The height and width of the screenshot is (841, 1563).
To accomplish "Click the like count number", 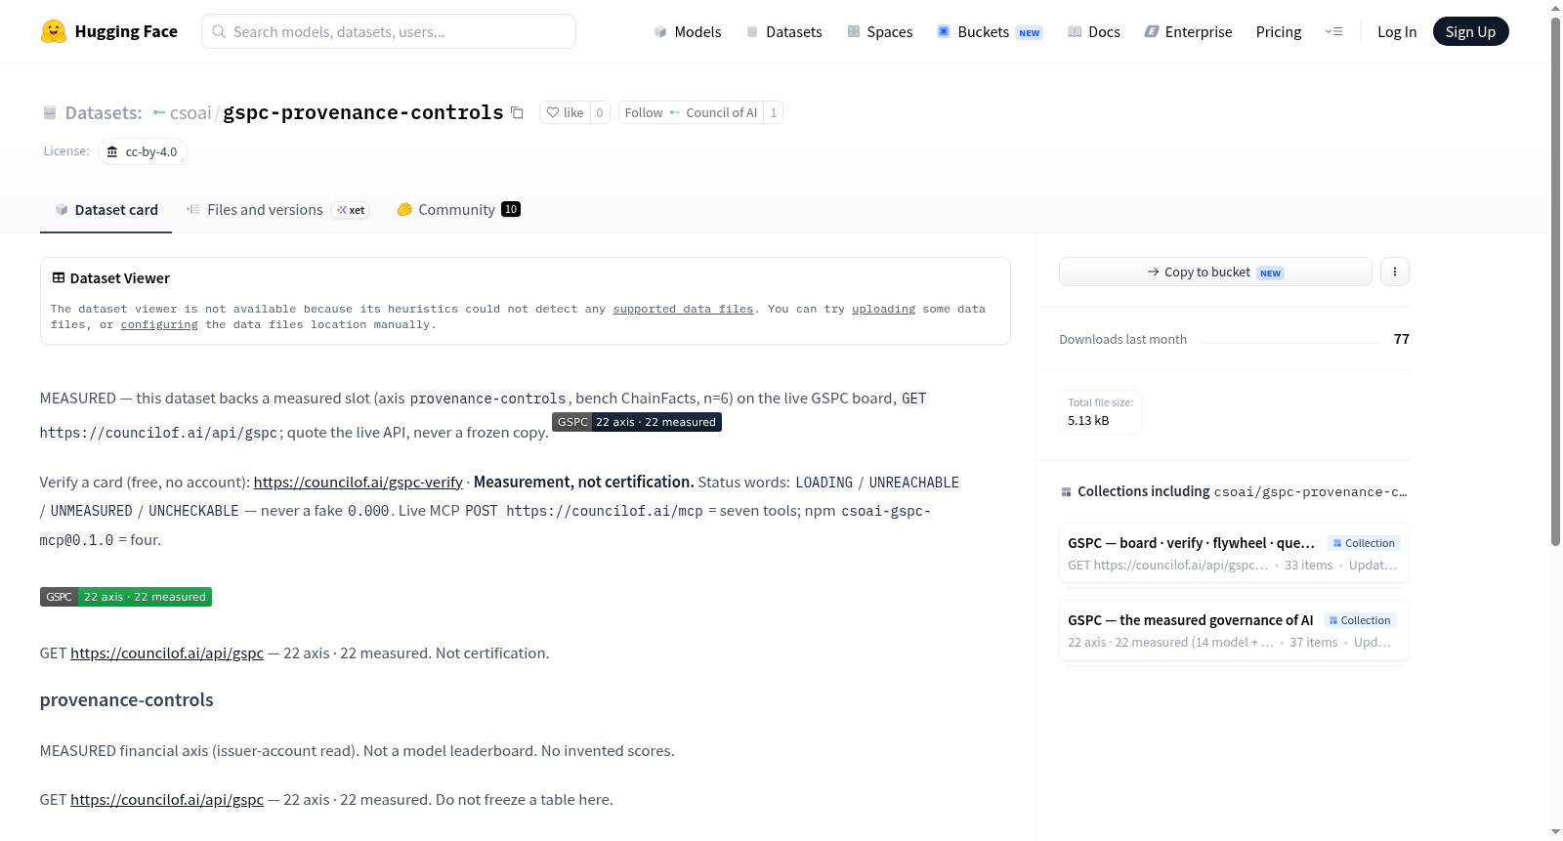I will (x=600, y=112).
